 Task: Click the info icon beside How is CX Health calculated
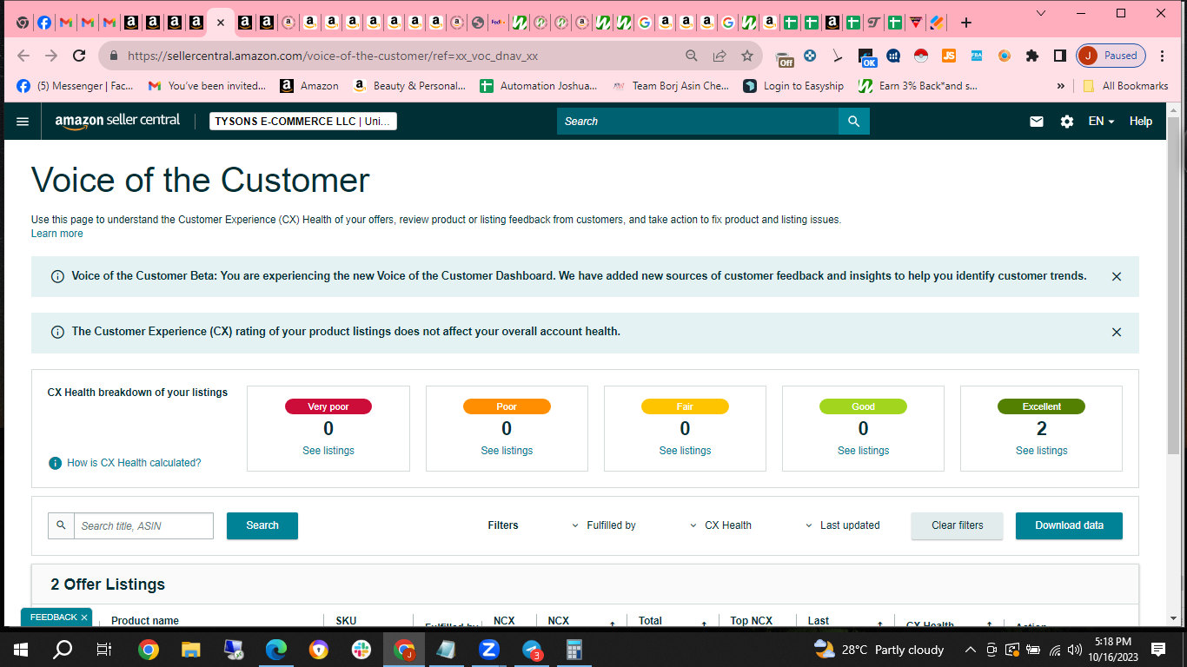(56, 463)
